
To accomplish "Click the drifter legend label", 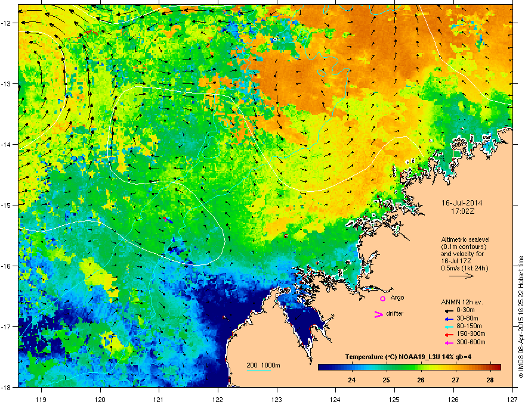I will (x=395, y=313).
